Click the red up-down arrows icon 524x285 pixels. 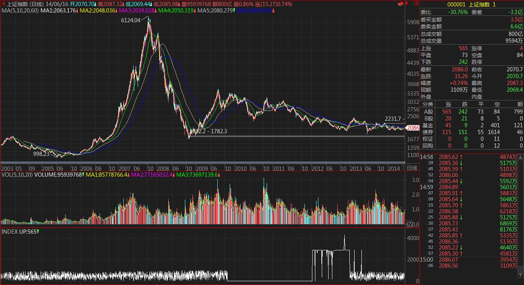point(407,4)
